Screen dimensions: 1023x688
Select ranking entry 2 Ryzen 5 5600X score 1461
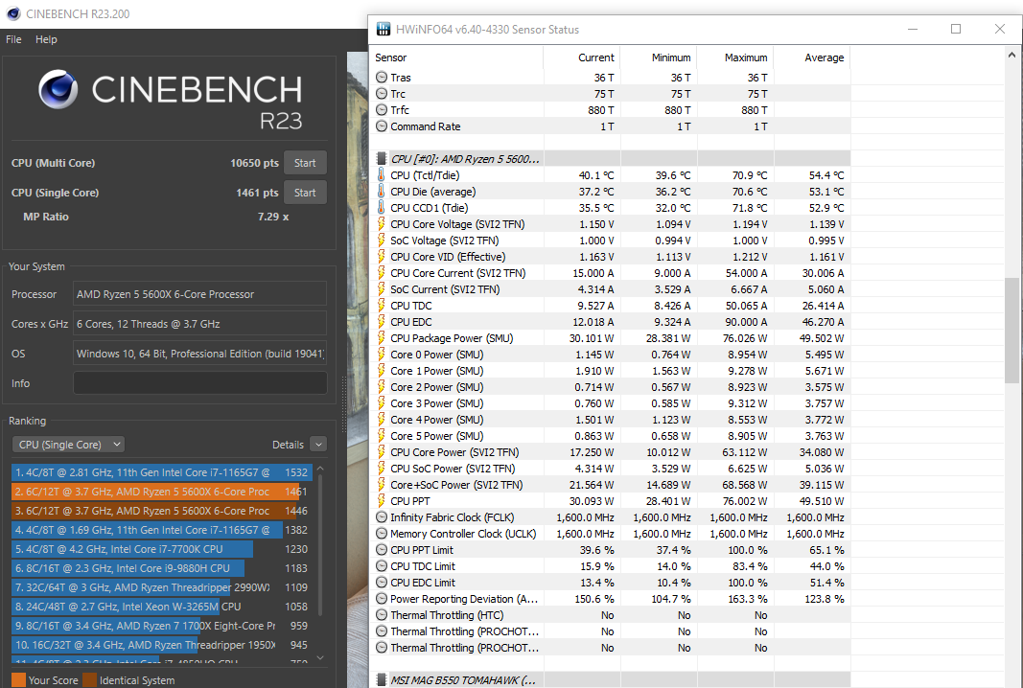click(162, 491)
